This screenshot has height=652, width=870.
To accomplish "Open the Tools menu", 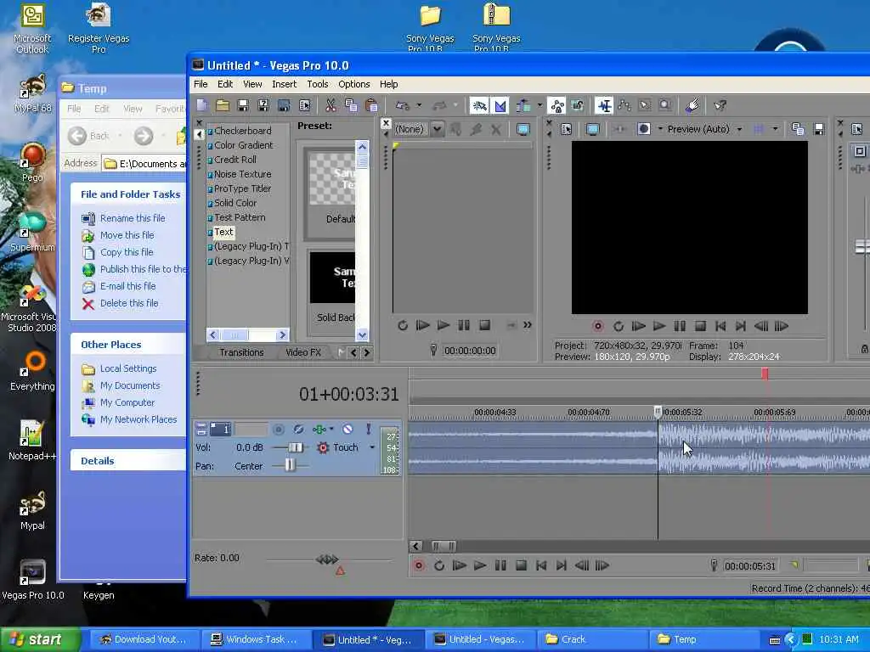I will pyautogui.click(x=318, y=84).
